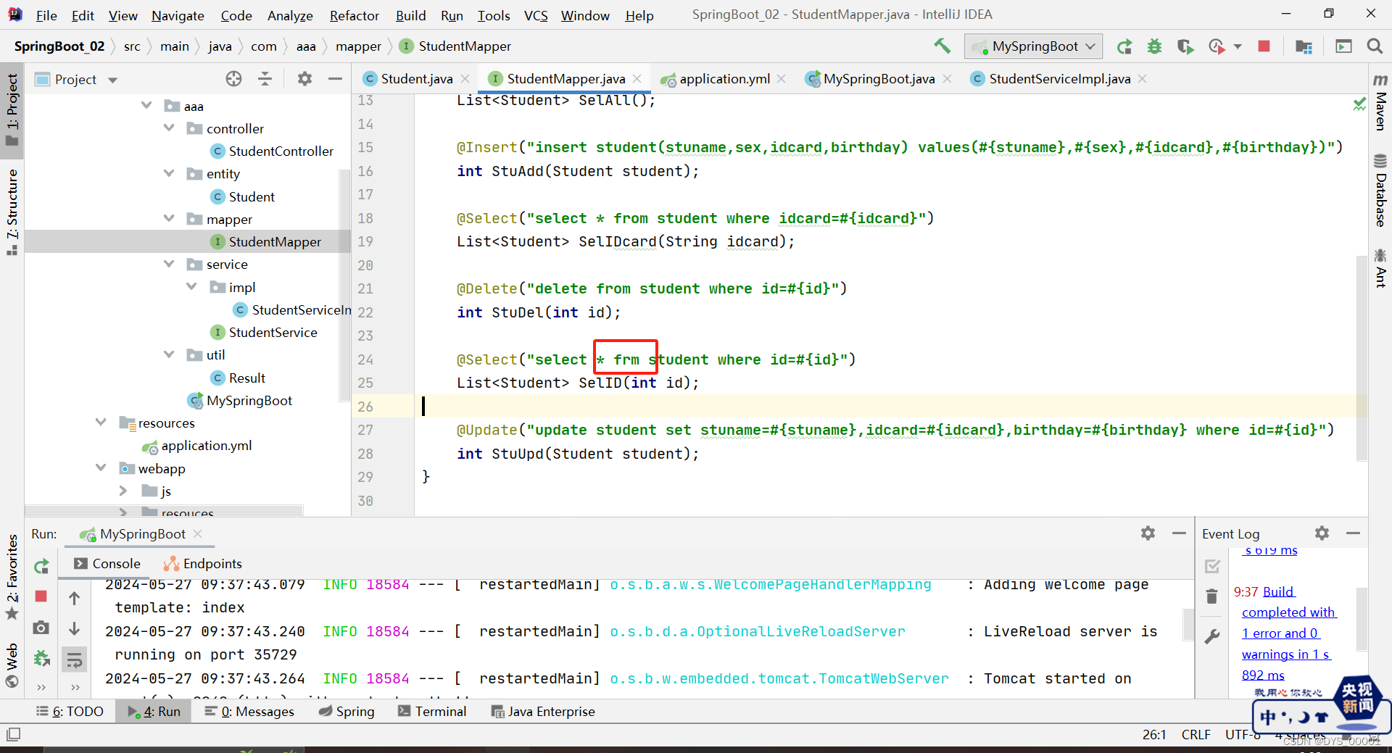The width and height of the screenshot is (1392, 753).
Task: Collapse the entity folder
Action: (x=169, y=173)
